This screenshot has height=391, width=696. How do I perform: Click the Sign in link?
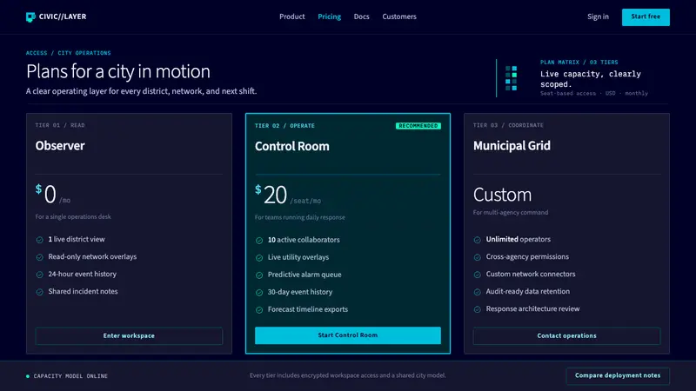[x=598, y=17]
